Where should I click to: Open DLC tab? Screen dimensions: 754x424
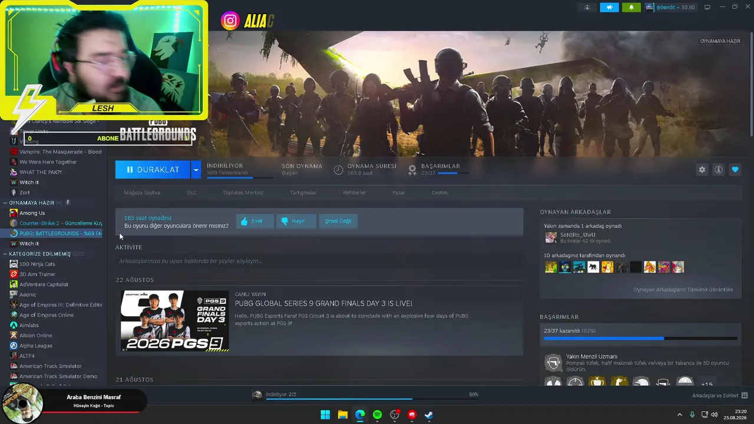point(192,193)
